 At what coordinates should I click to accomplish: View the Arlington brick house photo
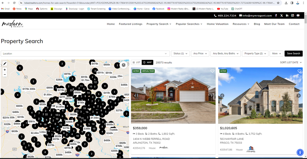pos(173,96)
